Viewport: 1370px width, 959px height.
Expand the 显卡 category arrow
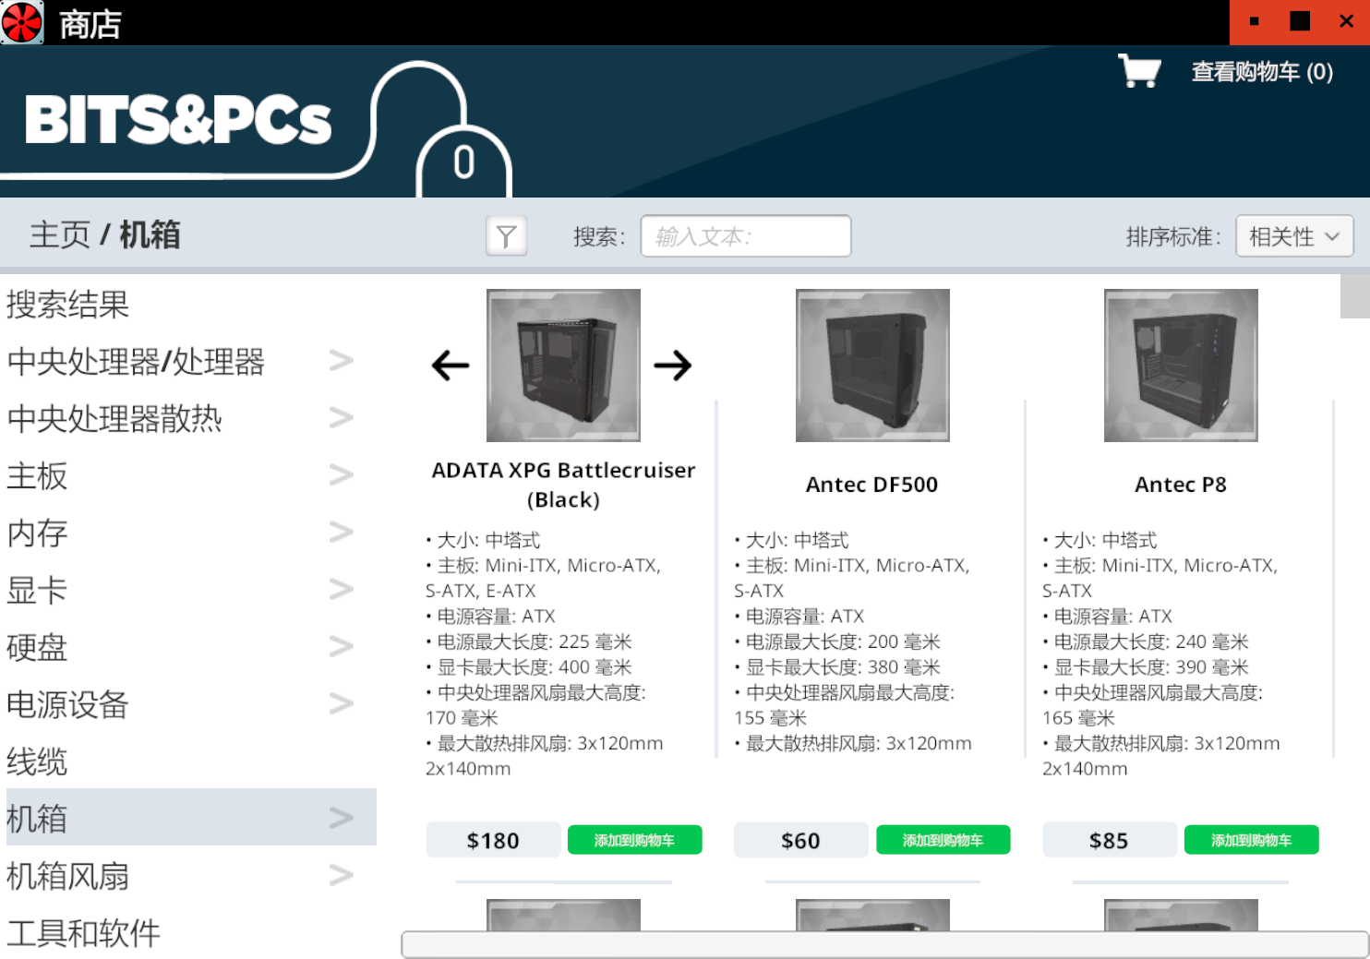[x=342, y=590]
